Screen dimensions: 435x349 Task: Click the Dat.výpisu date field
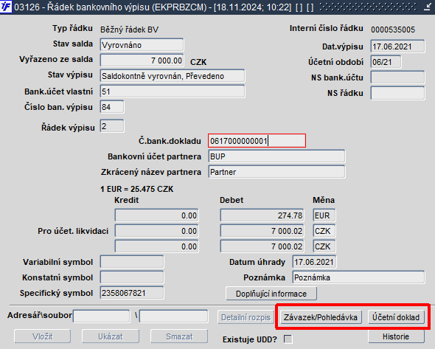pos(397,46)
